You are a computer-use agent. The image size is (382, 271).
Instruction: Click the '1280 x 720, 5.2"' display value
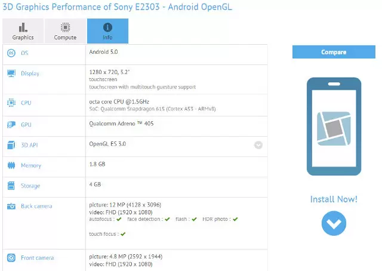(109, 72)
